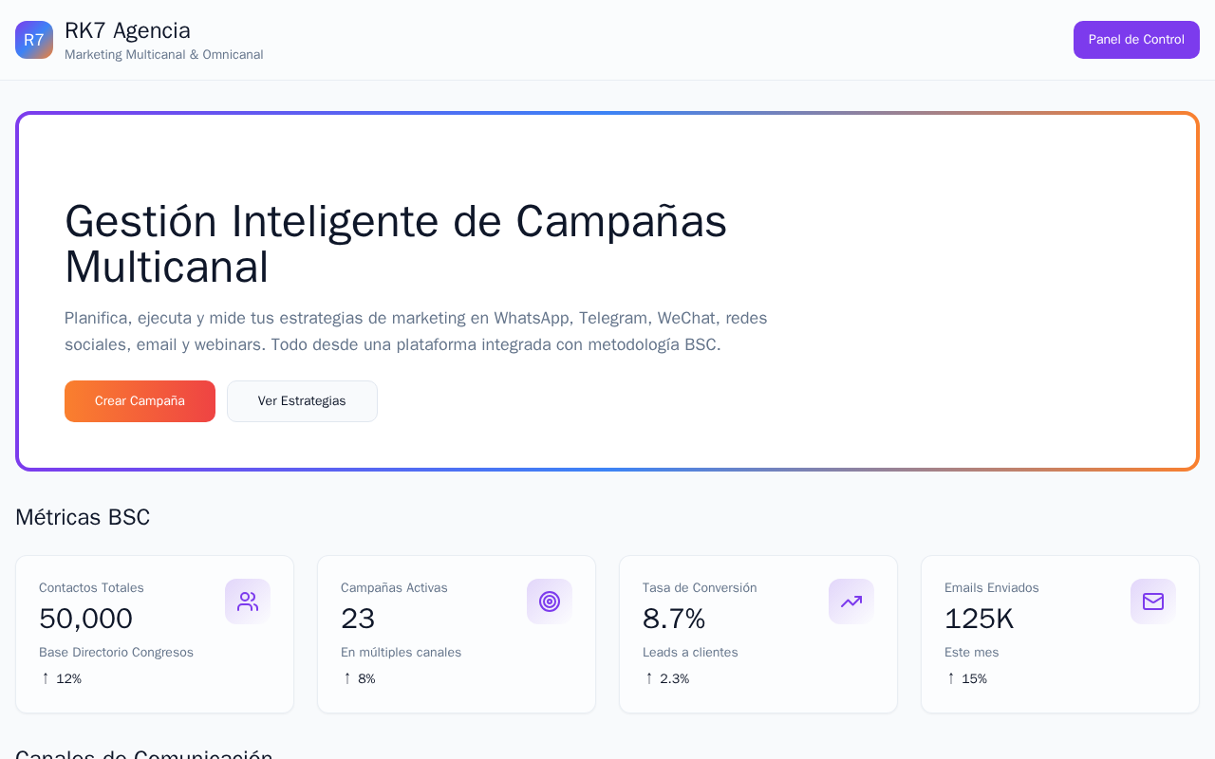Click the Gestión Inteligente de Campañas headline
The height and width of the screenshot is (759, 1215).
click(x=396, y=244)
